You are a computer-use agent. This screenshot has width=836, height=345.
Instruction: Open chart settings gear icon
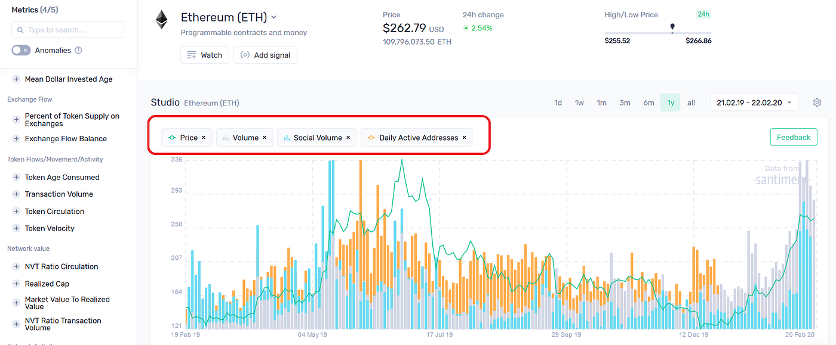click(x=817, y=102)
